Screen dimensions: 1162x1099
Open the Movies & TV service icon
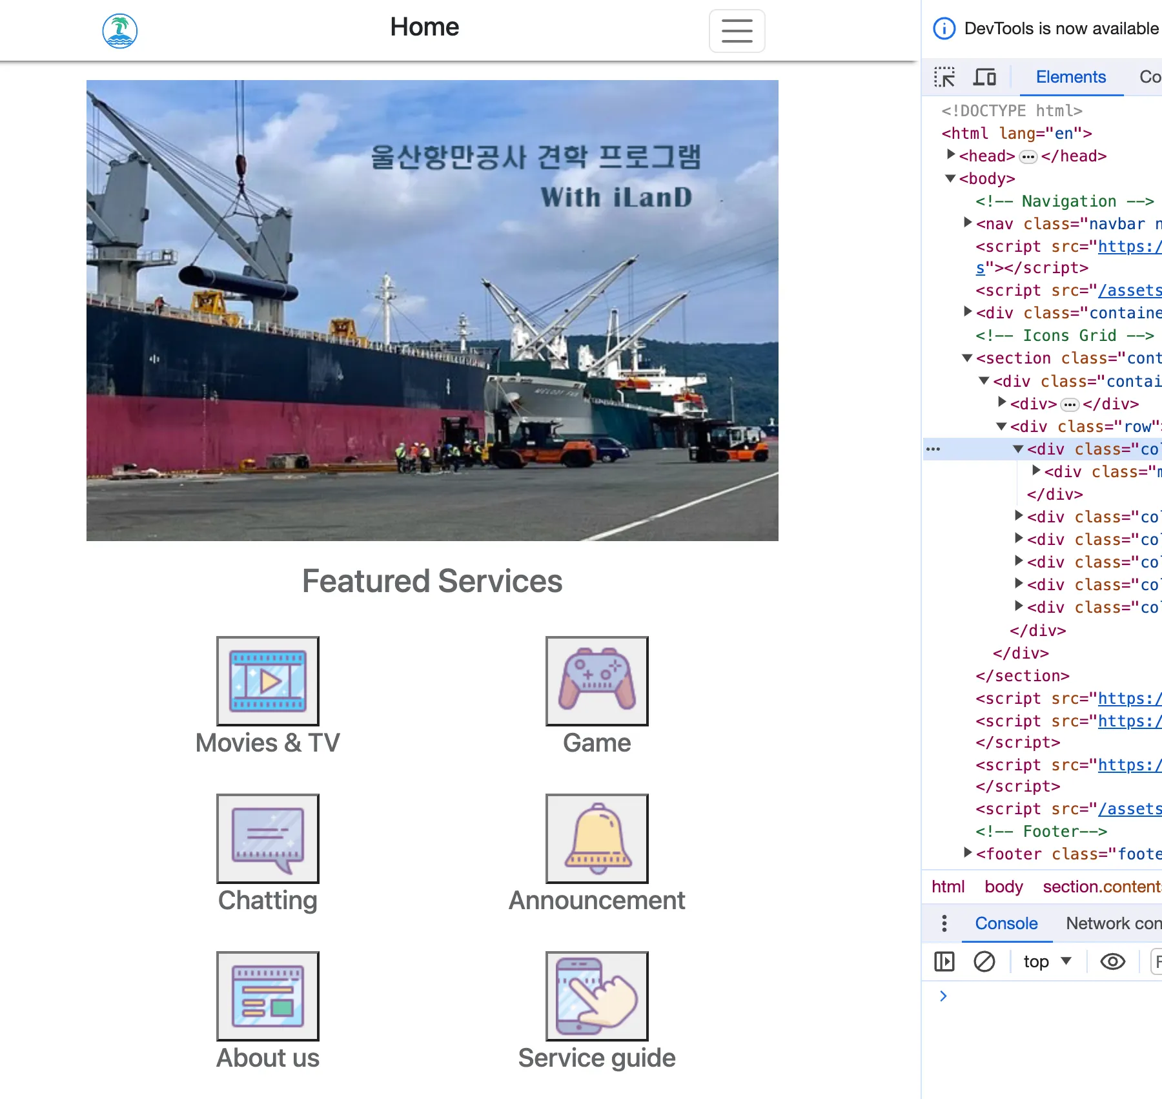268,681
